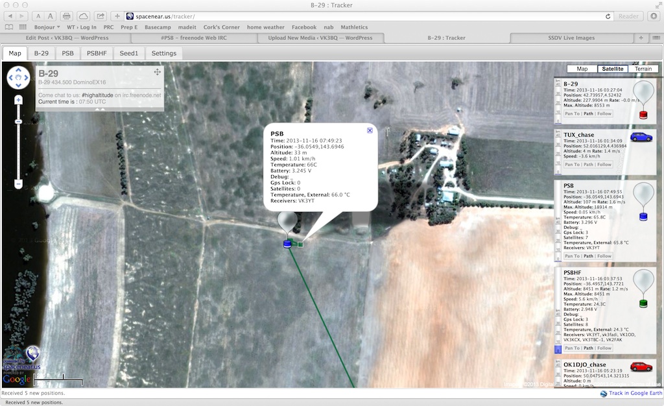Zoom out with the map minus button
664x406 pixels.
[18, 184]
